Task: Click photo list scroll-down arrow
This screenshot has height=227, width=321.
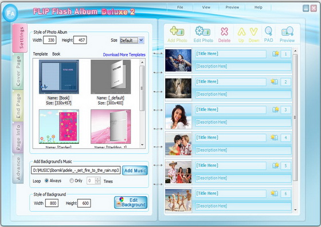Action: pyautogui.click(x=295, y=210)
